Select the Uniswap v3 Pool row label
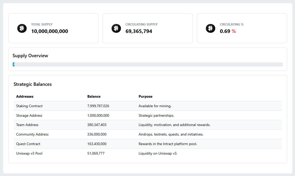 click(29, 153)
